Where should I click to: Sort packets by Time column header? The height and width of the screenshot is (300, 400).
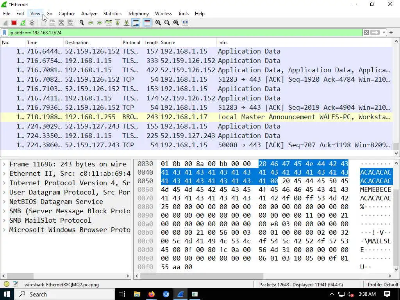point(44,43)
